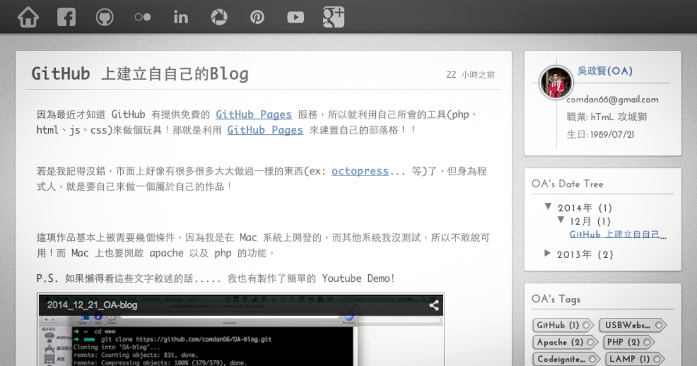Open author name 吳政賢(OA) link

click(605, 71)
